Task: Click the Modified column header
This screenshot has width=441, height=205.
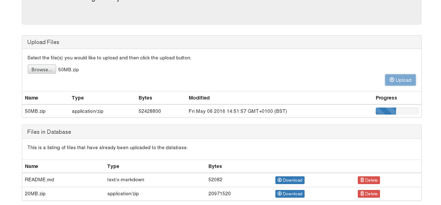Action: coord(199,98)
